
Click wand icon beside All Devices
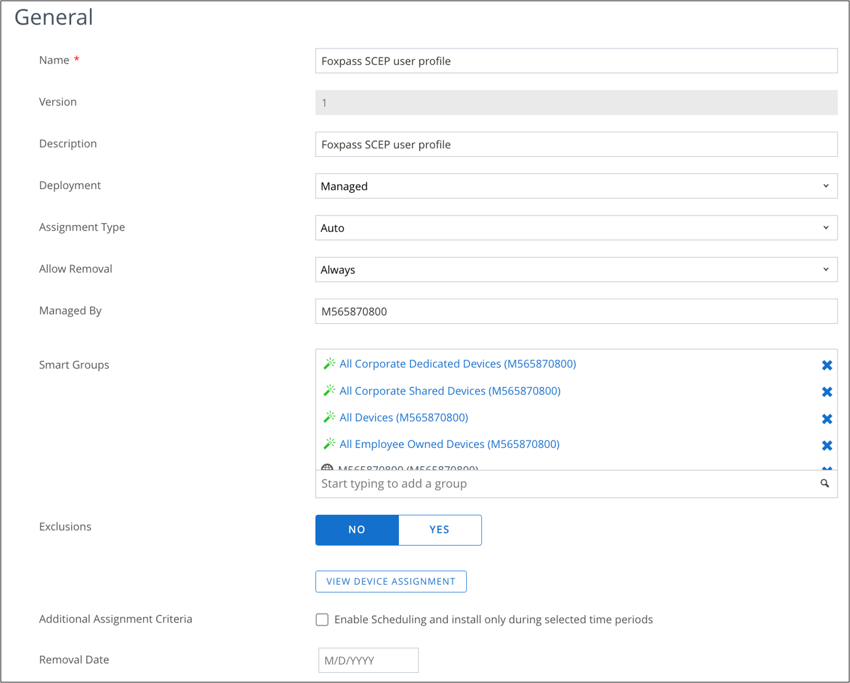pos(329,417)
